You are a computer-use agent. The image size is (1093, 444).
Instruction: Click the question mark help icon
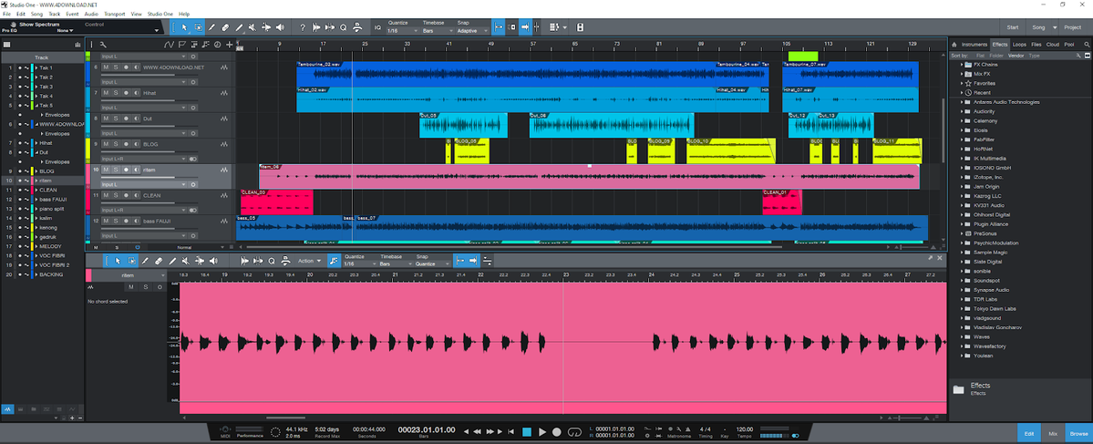point(303,27)
